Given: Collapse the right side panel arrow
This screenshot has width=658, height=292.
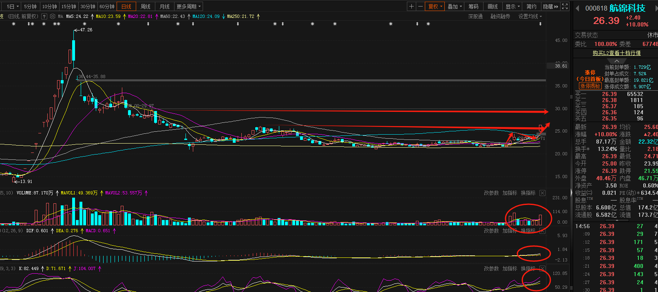Looking at the screenshot, I should (x=571, y=193).
